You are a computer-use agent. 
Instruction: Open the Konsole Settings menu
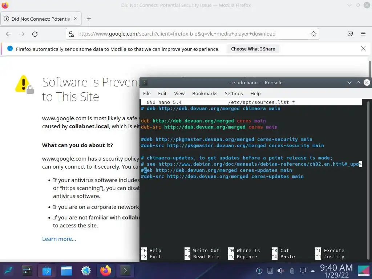click(x=234, y=93)
